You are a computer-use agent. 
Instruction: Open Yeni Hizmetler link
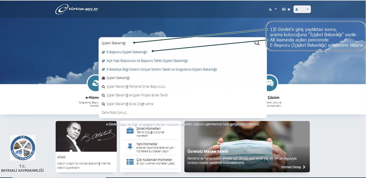pyautogui.click(x=147, y=144)
